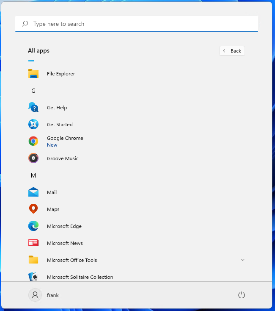The image size is (275, 311).
Task: Click the 'Microsoft News' label
Action: [x=65, y=243]
